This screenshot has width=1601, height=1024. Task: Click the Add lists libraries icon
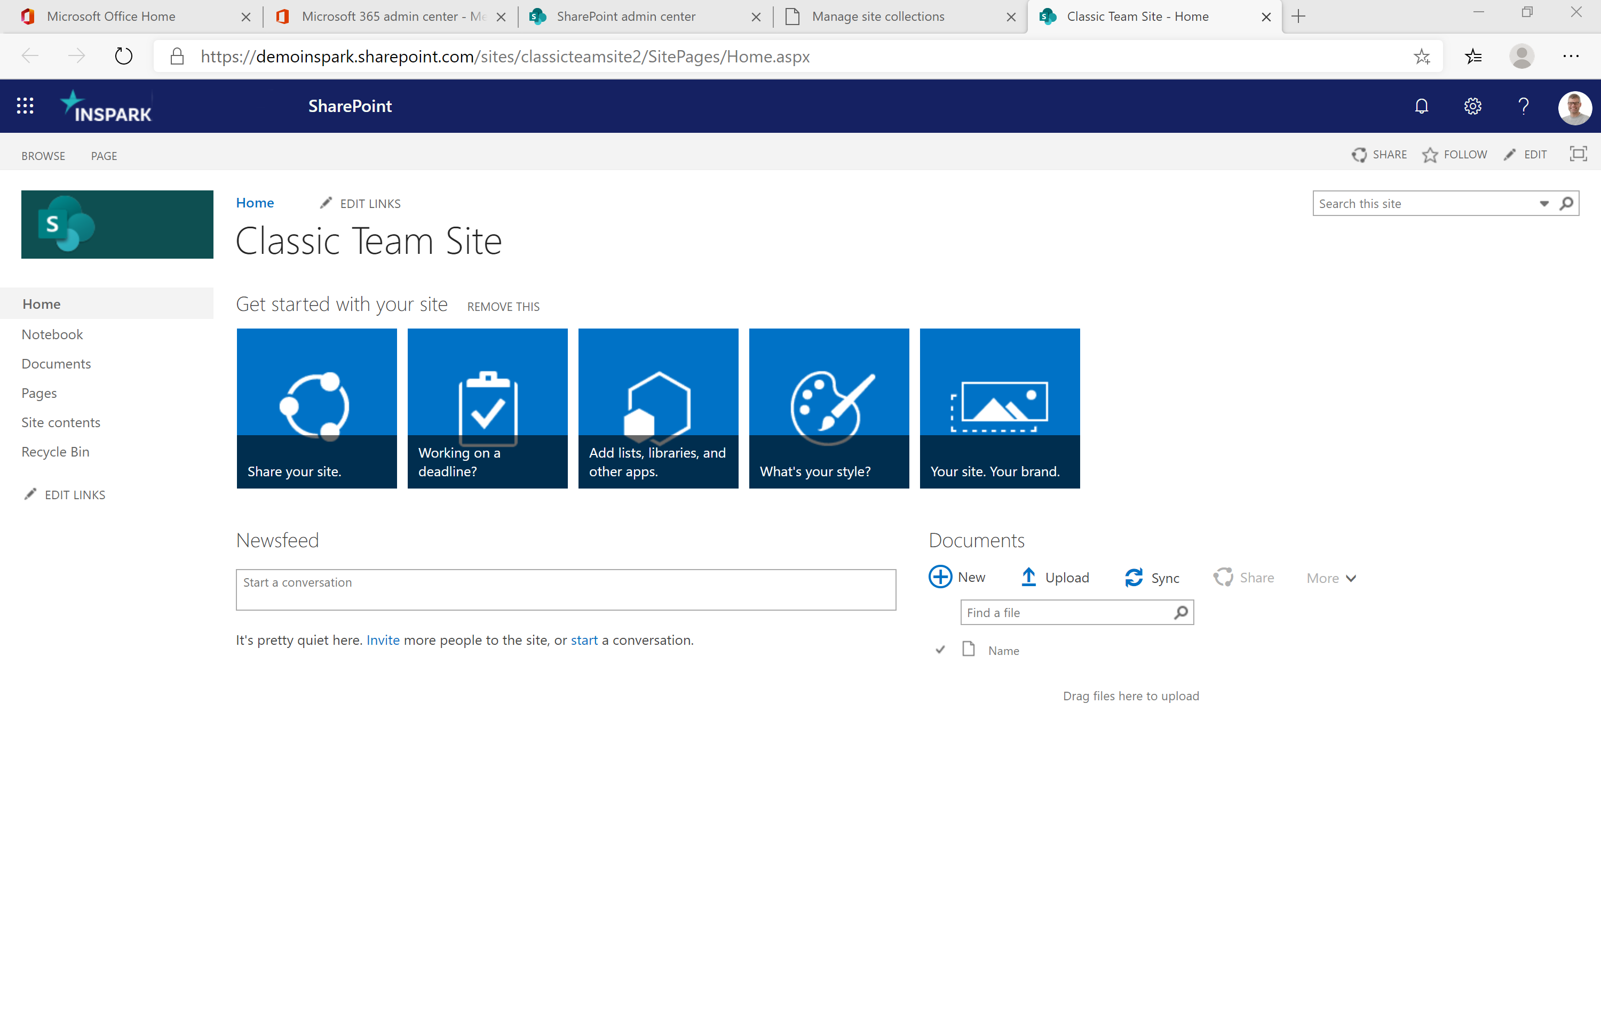(657, 407)
